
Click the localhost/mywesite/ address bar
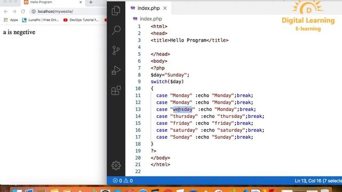[x=55, y=12]
